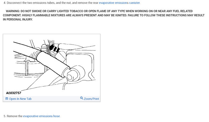Click the A0032757 figure number label
This screenshot has width=209, height=122.
coord(14,93)
